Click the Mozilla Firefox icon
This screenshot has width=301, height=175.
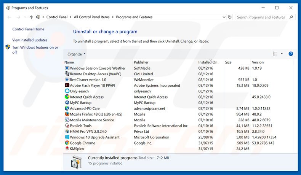pos(67,114)
